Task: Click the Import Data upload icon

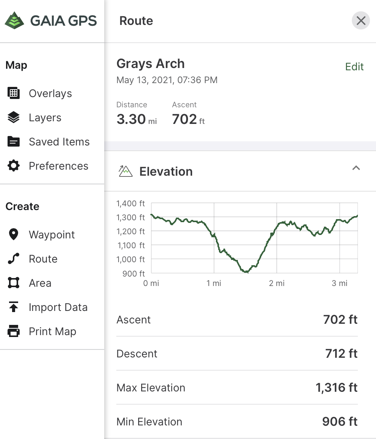Action: tap(14, 307)
